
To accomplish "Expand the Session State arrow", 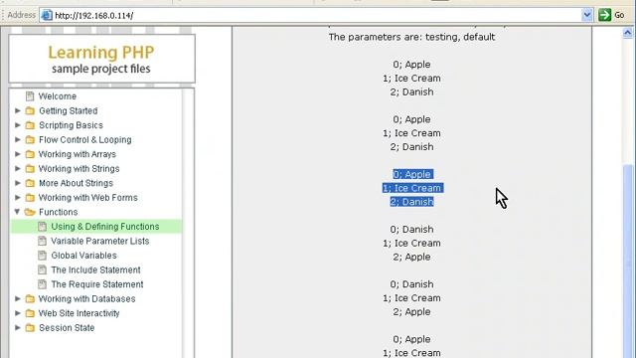I will point(18,327).
